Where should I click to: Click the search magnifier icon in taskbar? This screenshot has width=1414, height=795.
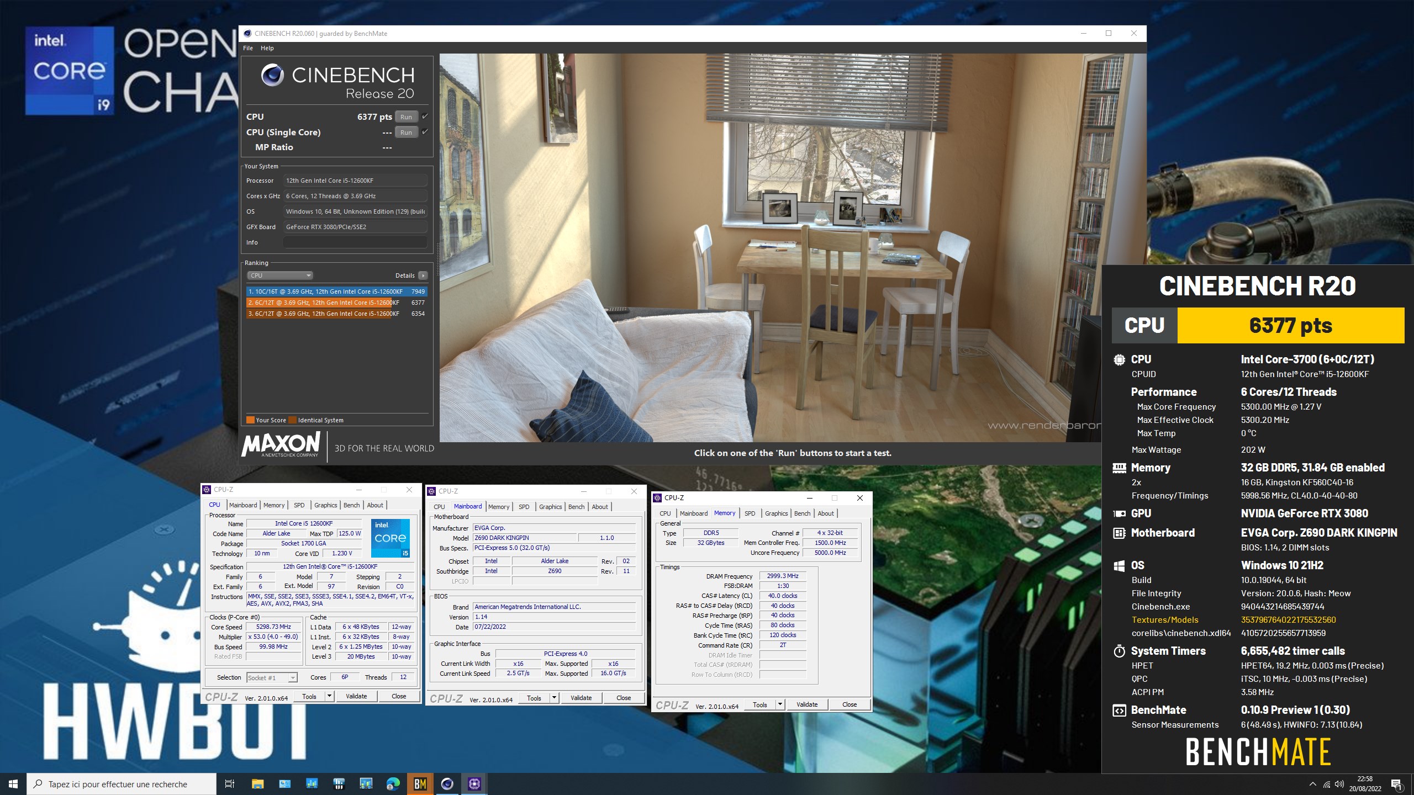point(38,784)
